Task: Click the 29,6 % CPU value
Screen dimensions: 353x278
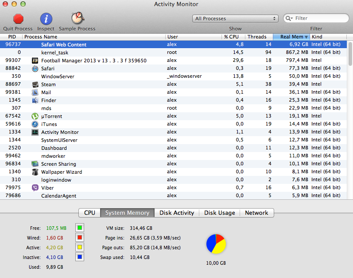Action: [238, 60]
